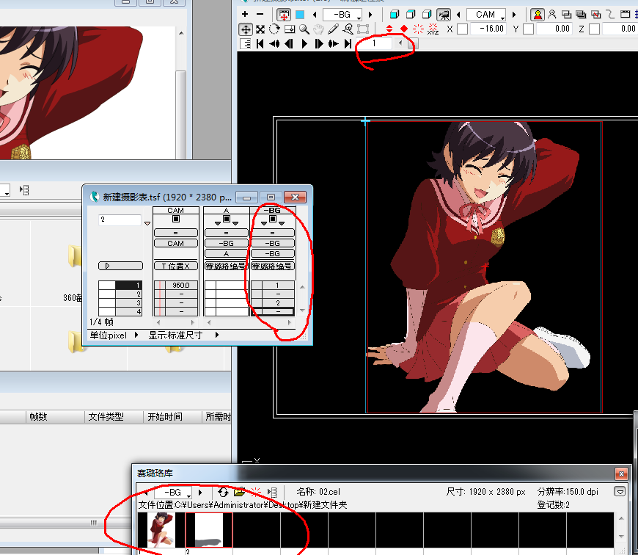The height and width of the screenshot is (555, 638).
Task: Expand the 单位:pixel unit menu
Action: coord(136,335)
